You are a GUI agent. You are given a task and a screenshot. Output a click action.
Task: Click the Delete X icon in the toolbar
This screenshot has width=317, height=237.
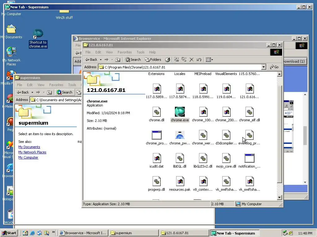[x=191, y=60]
